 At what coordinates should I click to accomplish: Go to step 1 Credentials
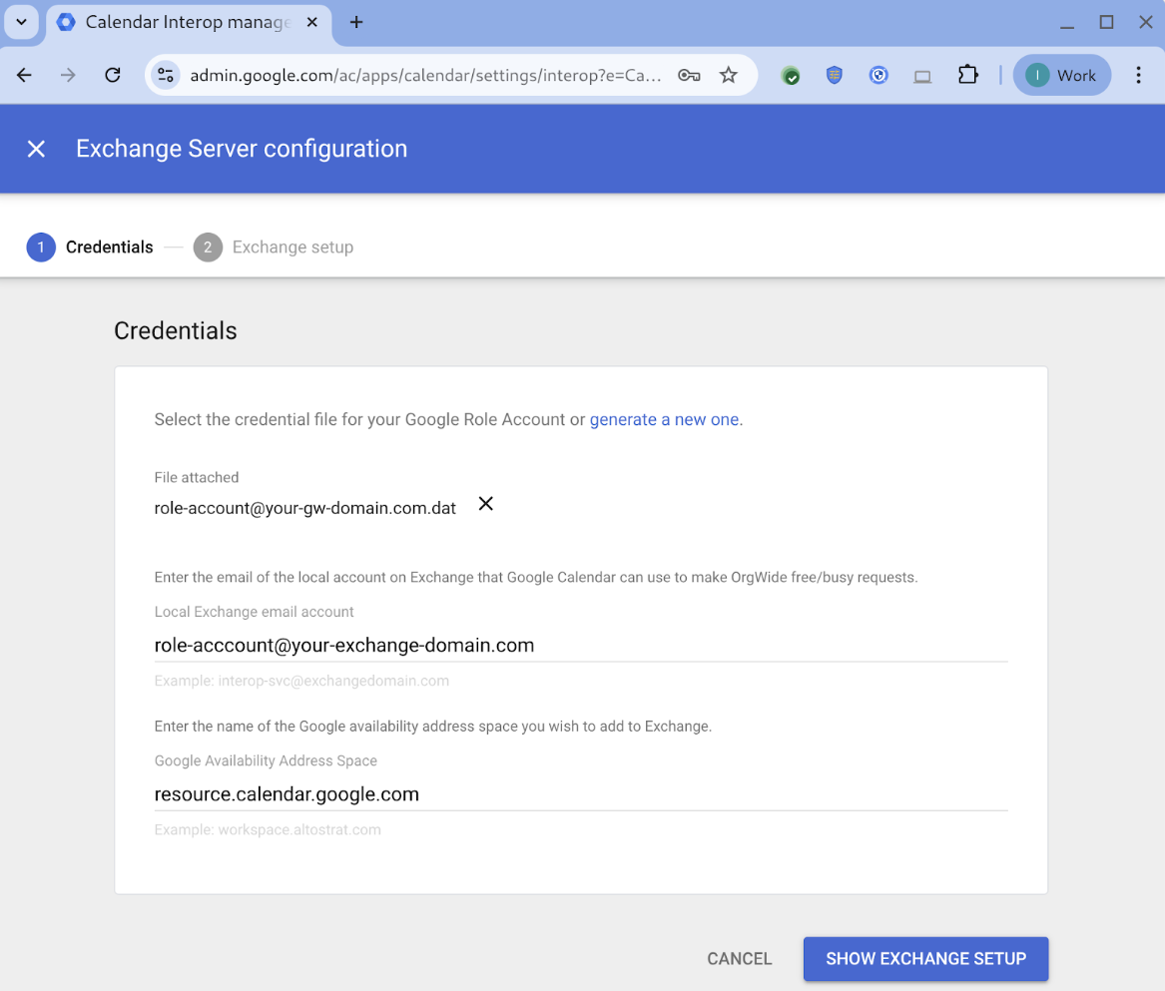[90, 247]
